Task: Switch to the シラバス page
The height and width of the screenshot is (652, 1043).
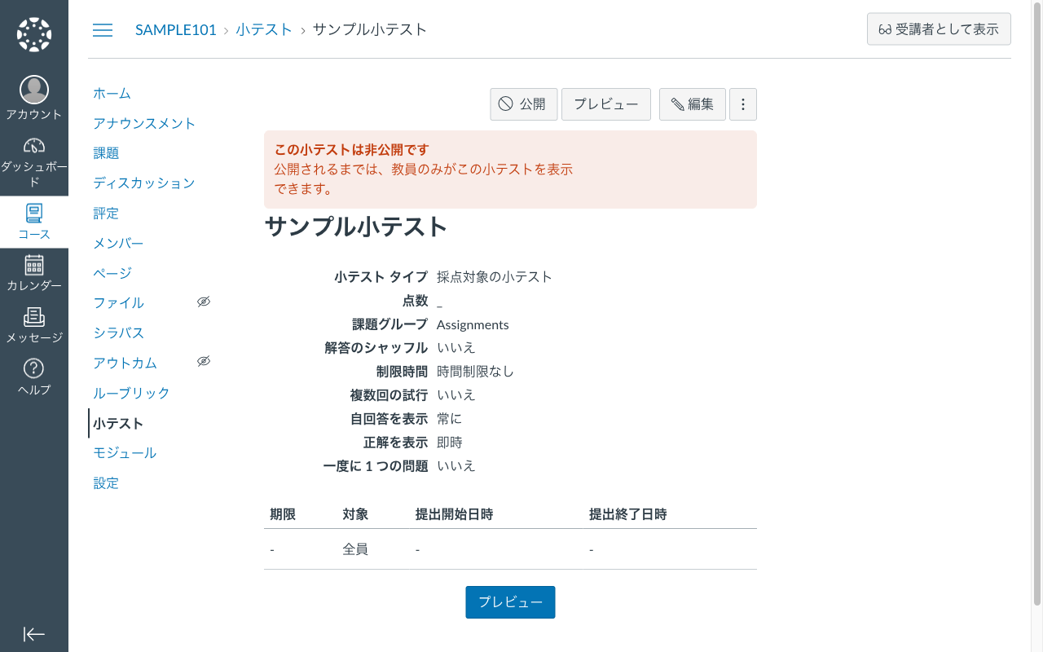Action: (118, 333)
